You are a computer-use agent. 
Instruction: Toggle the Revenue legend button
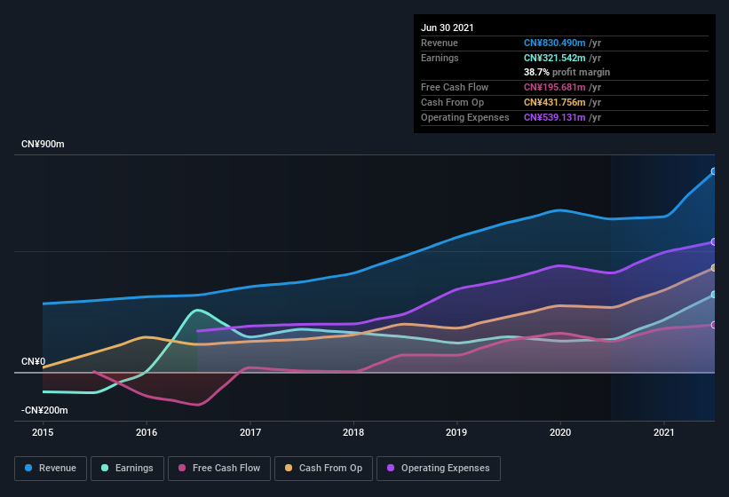51,468
